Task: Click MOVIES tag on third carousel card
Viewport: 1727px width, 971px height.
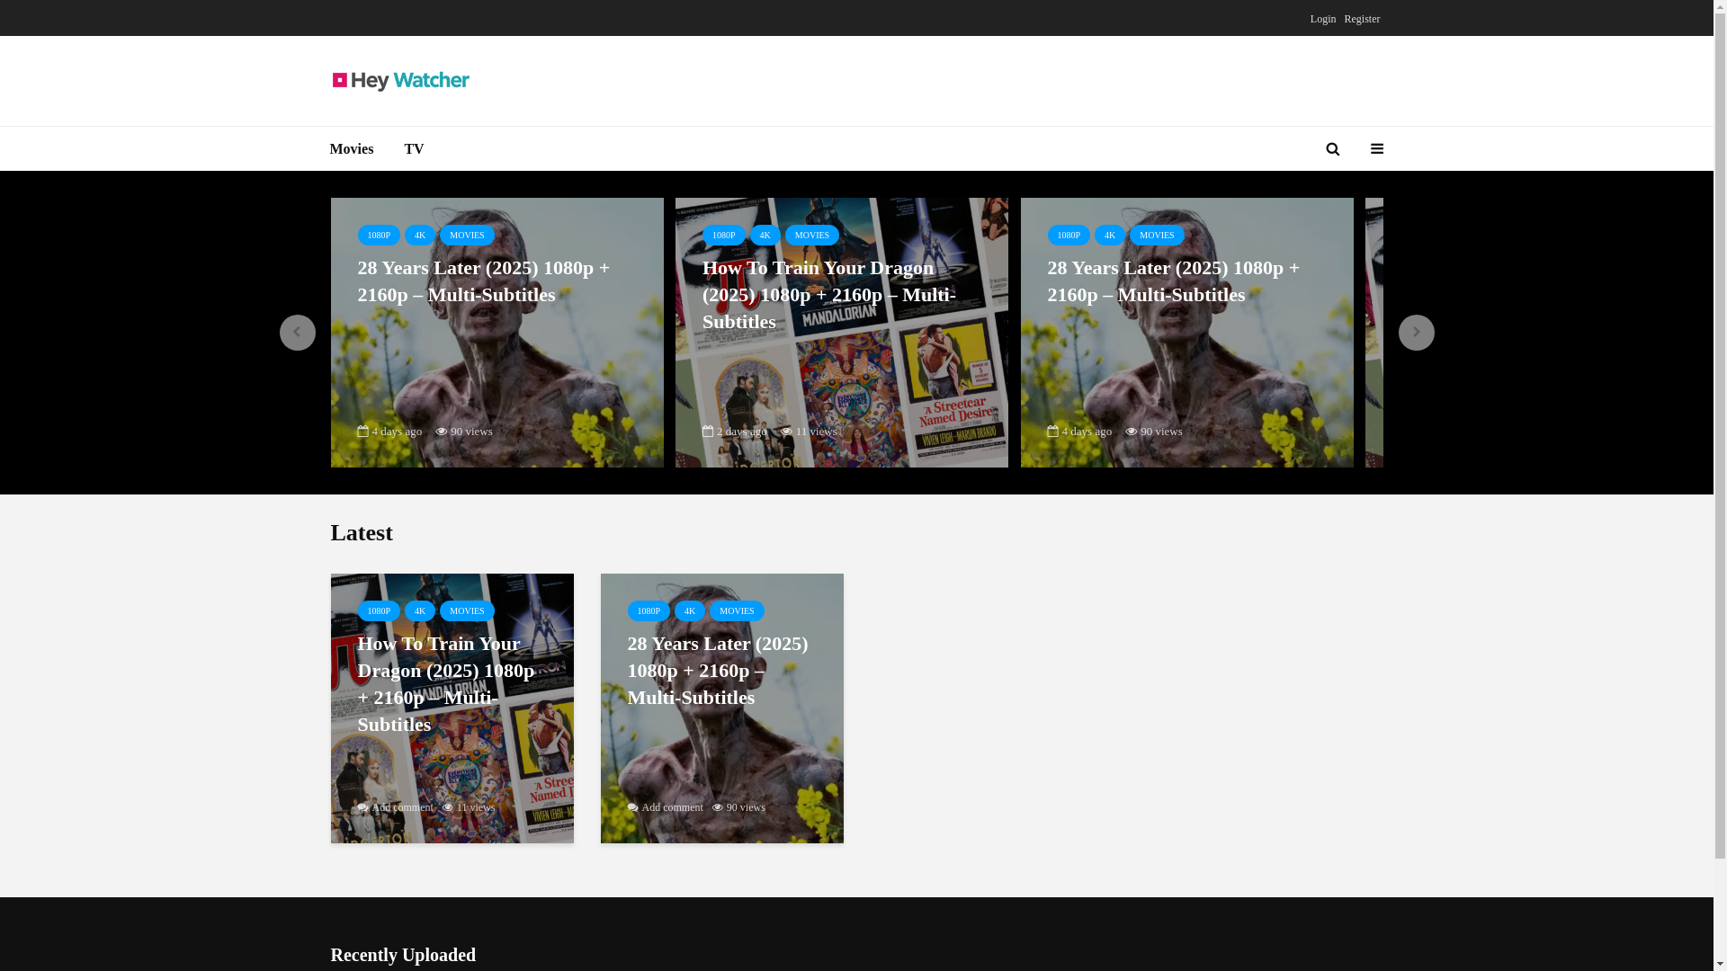Action: tap(1157, 236)
